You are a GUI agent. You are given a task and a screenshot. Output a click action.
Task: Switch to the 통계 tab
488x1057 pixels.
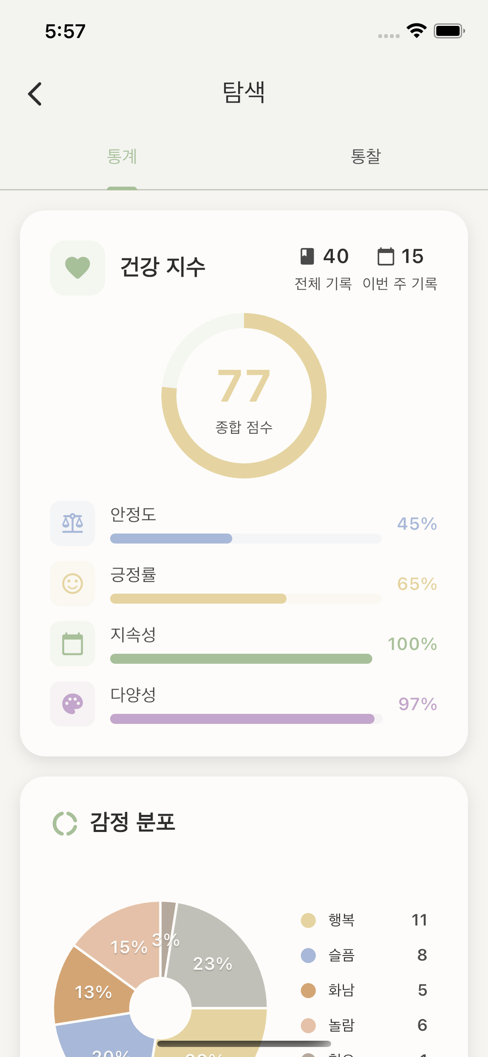point(122,157)
